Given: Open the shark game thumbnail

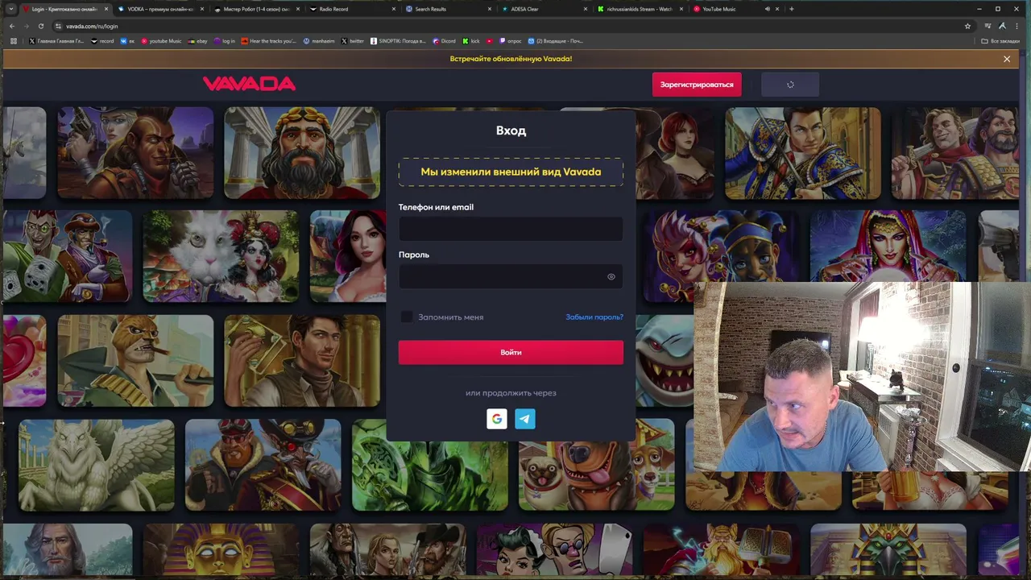Looking at the screenshot, I should coord(665,360).
